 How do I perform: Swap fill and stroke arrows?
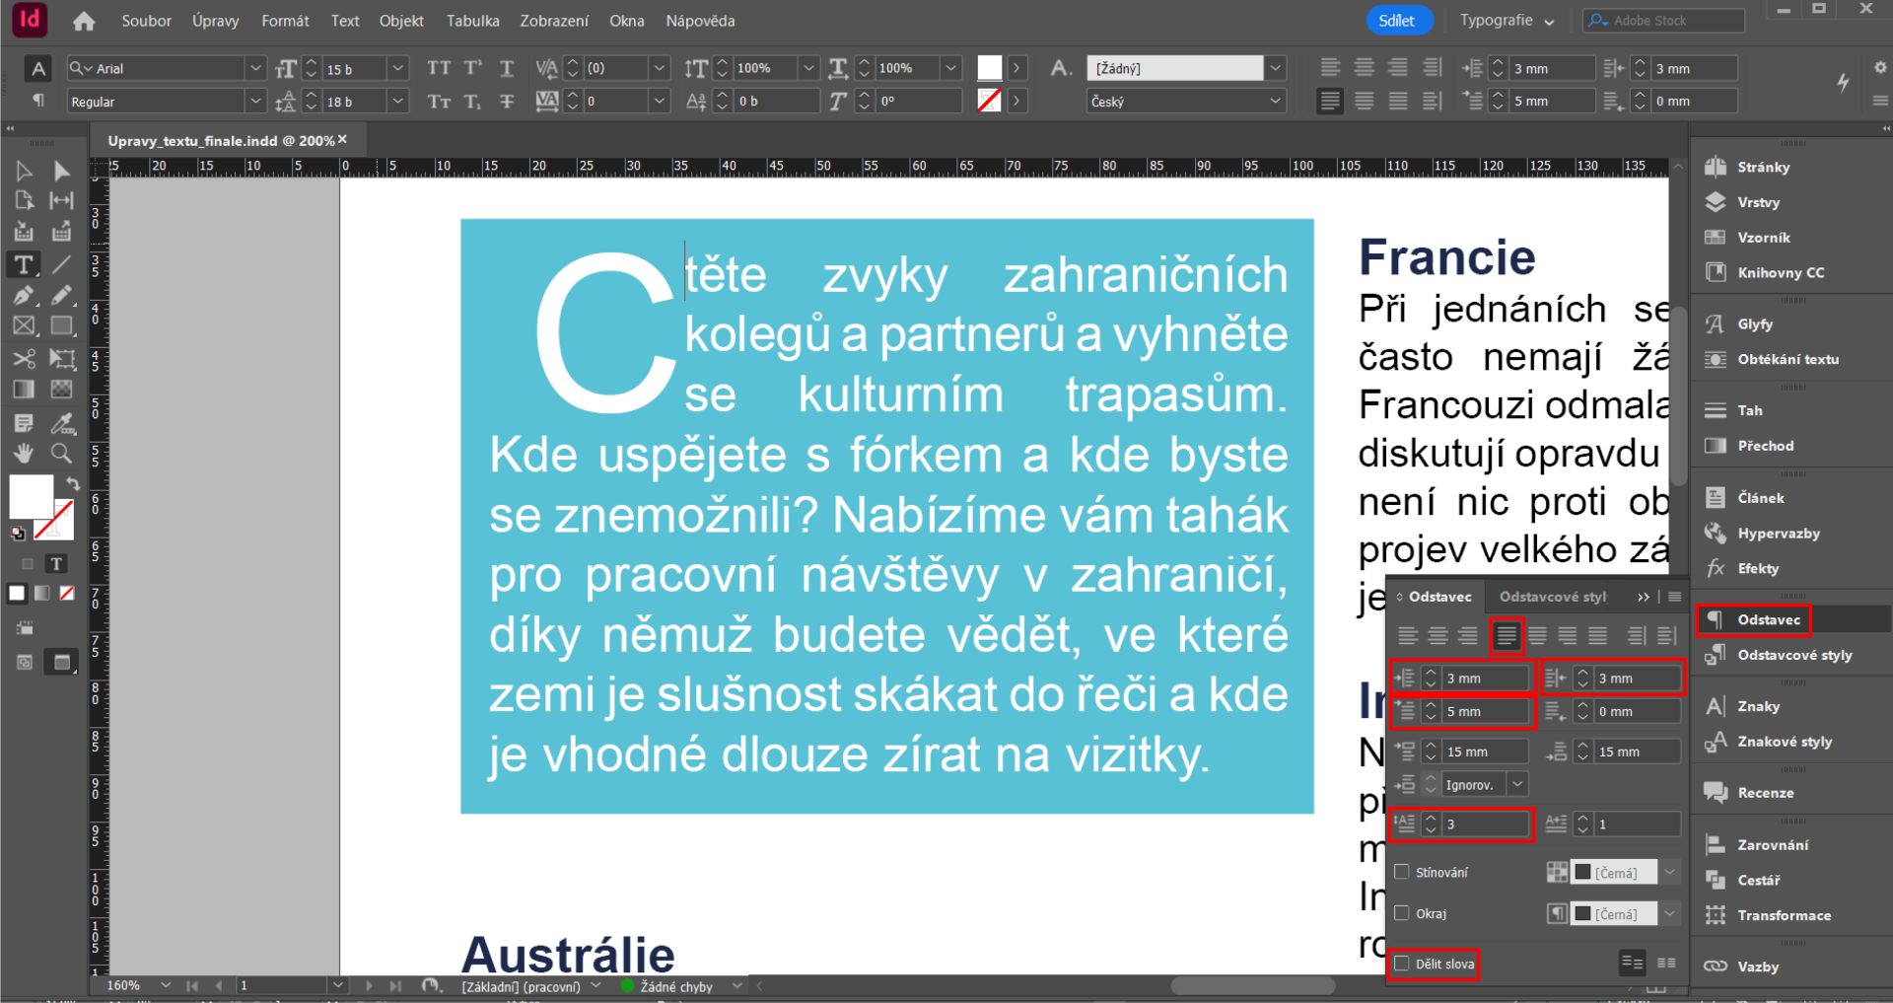73,482
